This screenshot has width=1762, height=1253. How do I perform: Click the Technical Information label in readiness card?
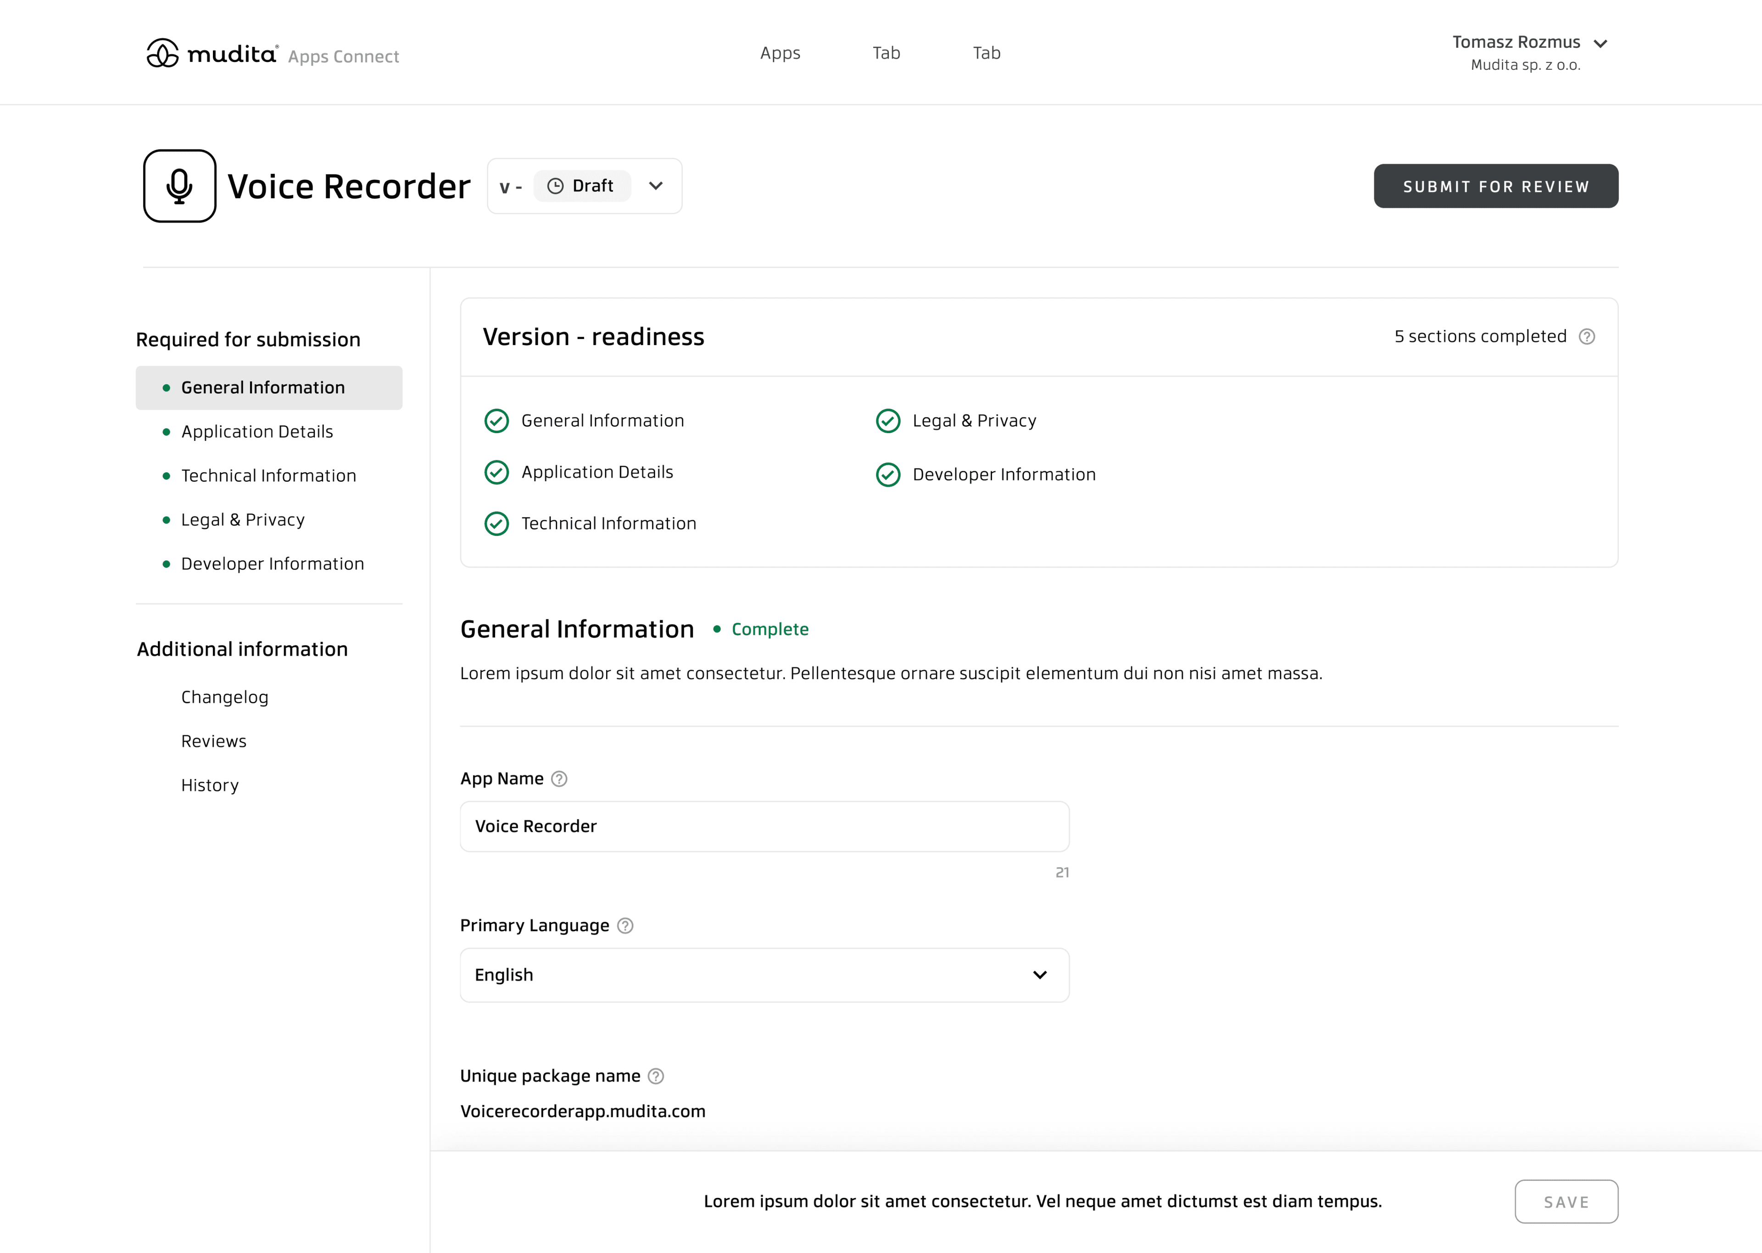pos(609,524)
